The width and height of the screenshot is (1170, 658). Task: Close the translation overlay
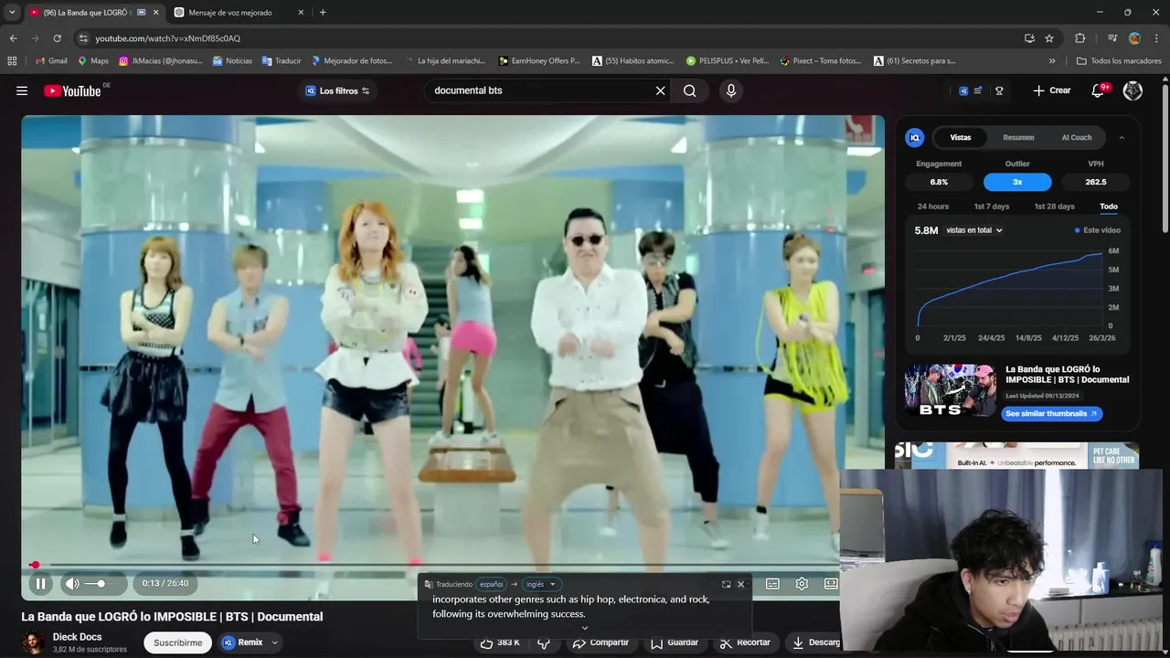[741, 584]
